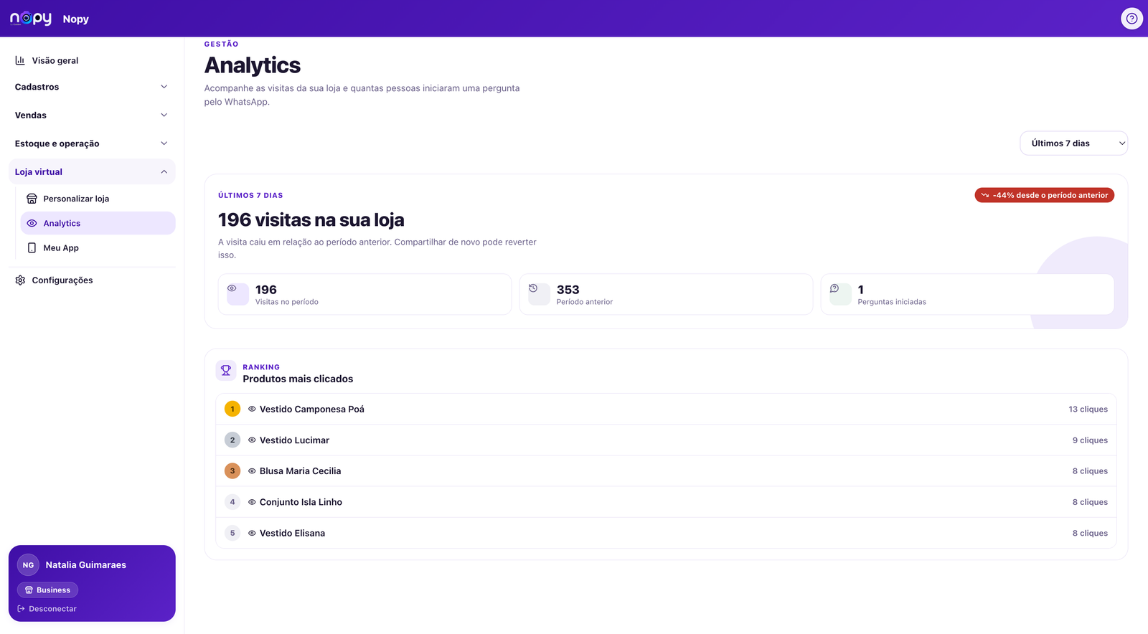The image size is (1148, 634).
Task: Click the trophy icon beside Ranking
Action: click(x=226, y=371)
